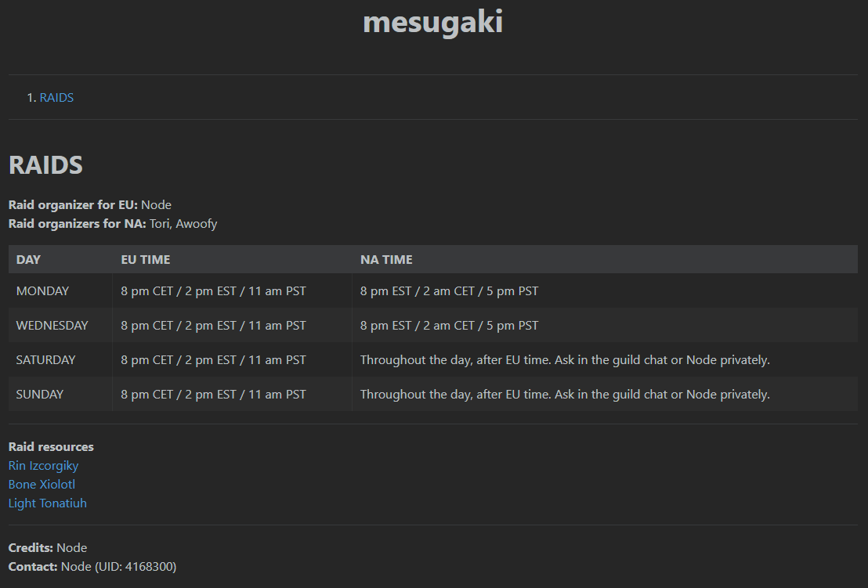Select Sunday's EU time cell

coord(232,394)
